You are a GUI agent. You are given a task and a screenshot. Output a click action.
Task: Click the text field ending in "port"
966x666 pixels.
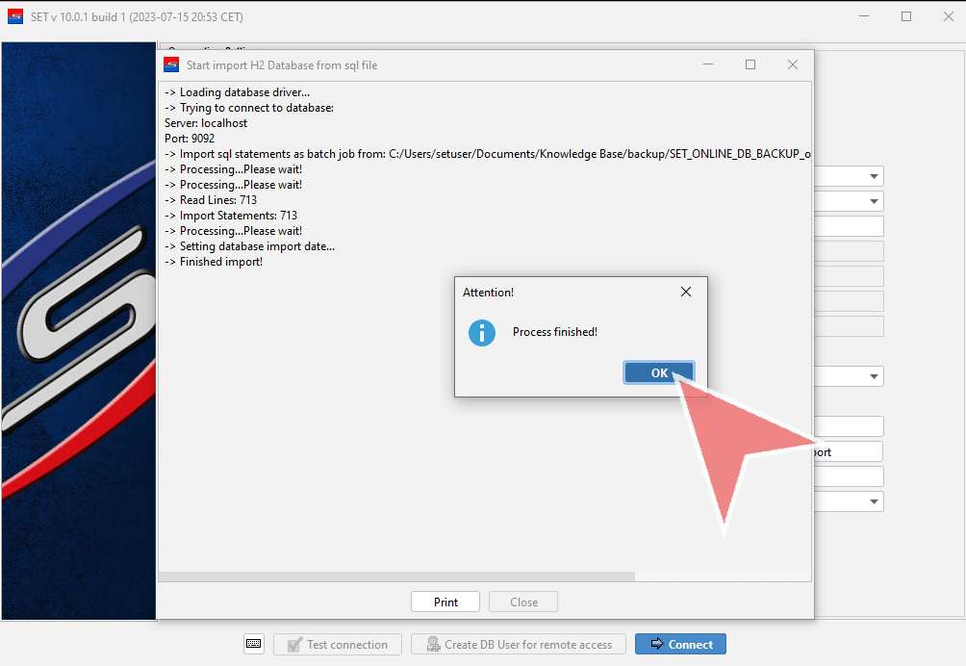[x=847, y=451]
